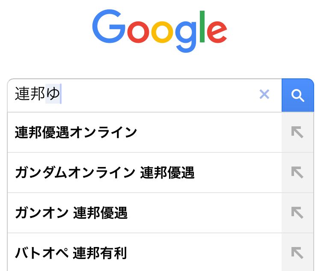The image size is (321, 271).
Task: Choose the ガンダムオンライン 連邦優遇 suggestion
Action: (104, 173)
